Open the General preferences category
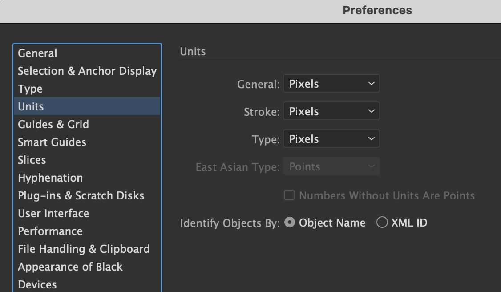The width and height of the screenshot is (501, 292). pos(87,53)
